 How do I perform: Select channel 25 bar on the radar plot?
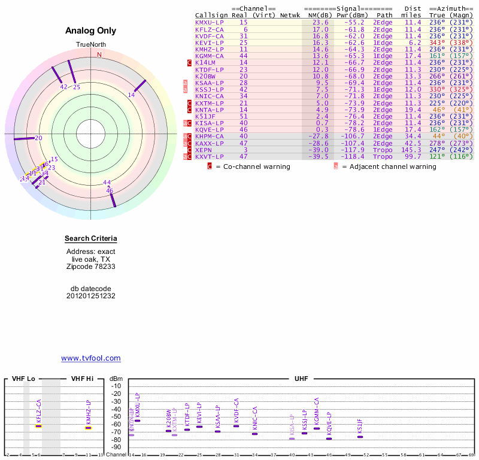pyautogui.click(x=71, y=72)
